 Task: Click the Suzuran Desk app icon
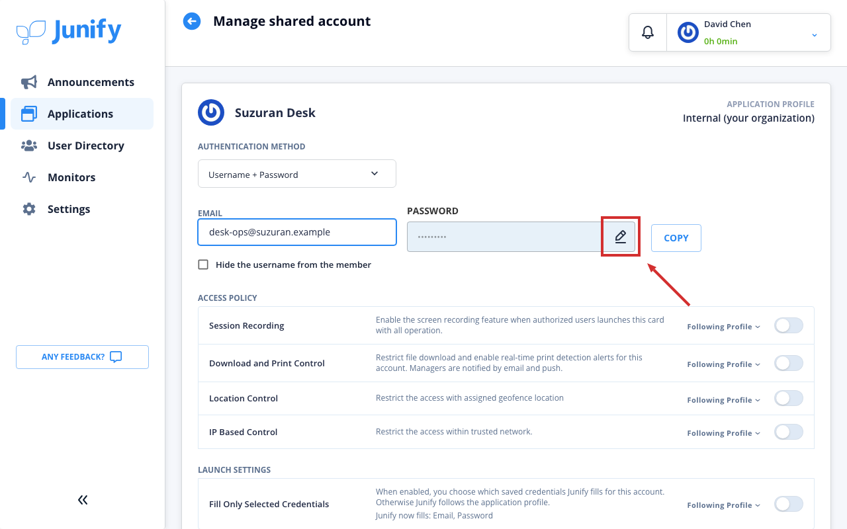tap(211, 112)
